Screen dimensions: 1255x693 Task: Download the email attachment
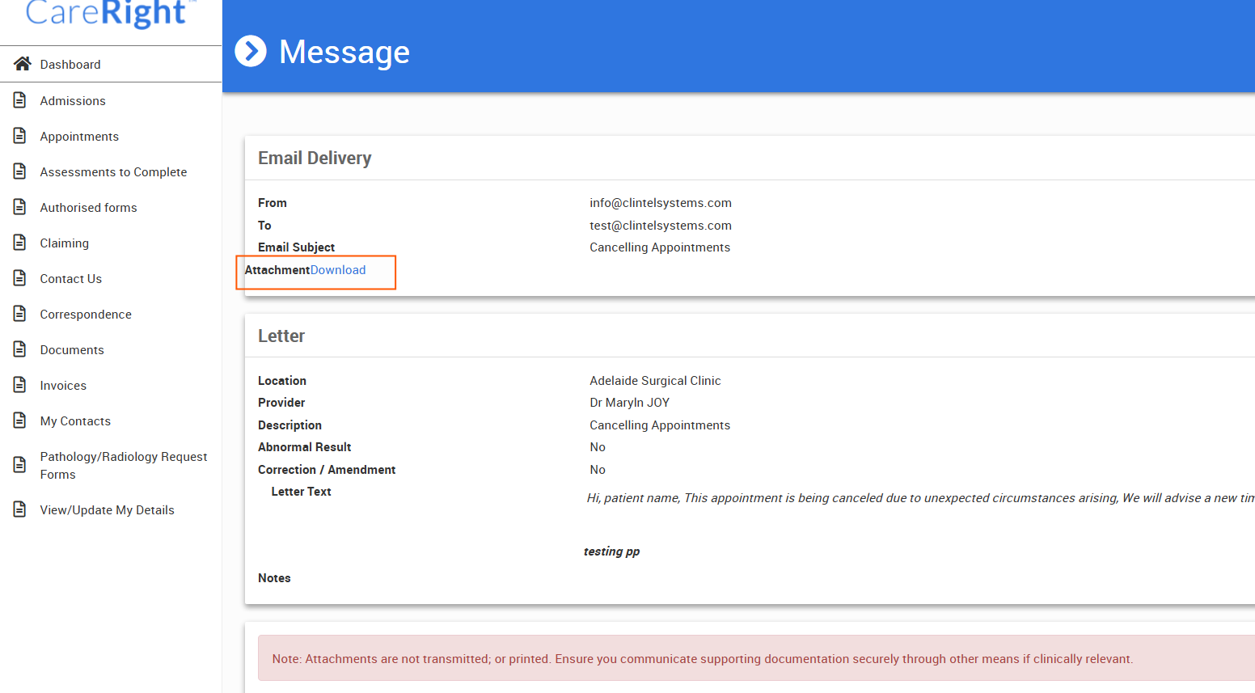338,270
